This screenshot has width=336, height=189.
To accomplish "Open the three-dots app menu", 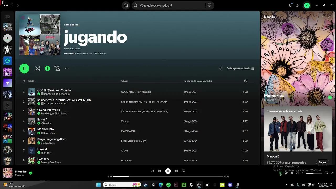I will [6, 5].
